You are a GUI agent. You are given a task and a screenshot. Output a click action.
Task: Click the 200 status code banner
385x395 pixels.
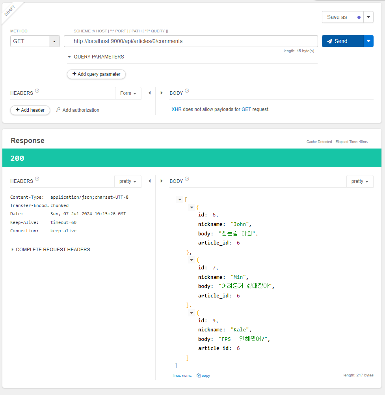192,158
